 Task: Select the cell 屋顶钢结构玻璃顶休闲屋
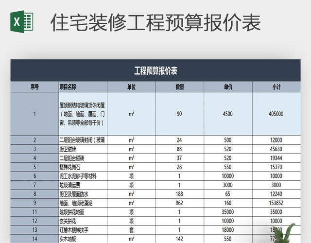click(83, 114)
